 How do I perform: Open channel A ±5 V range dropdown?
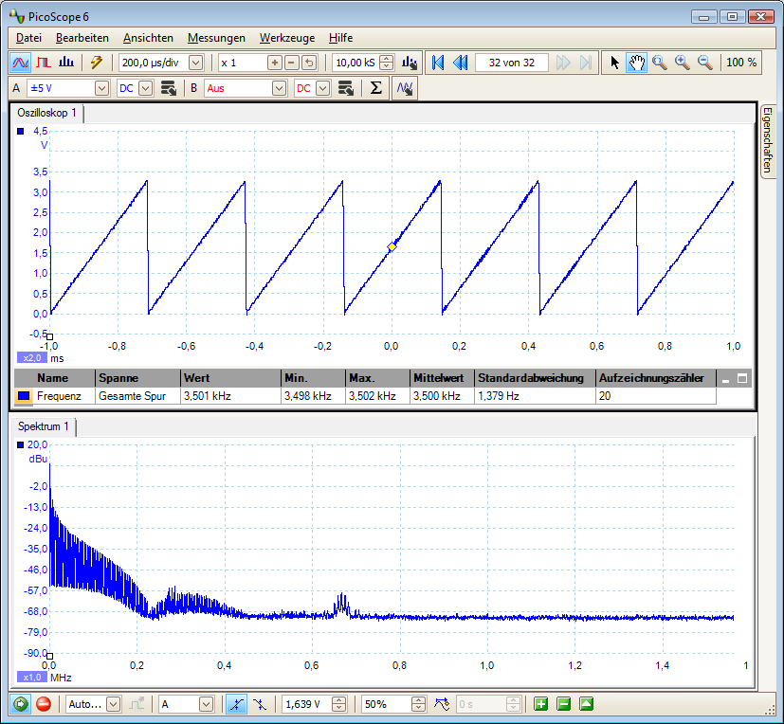pyautogui.click(x=101, y=88)
